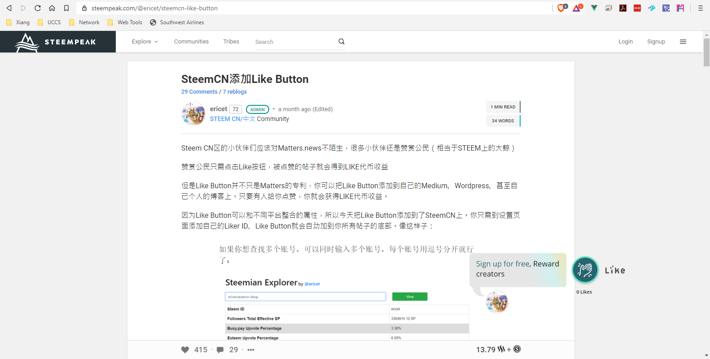Open the Web Tools bookmarks folder
This screenshot has width=710, height=359.
click(125, 22)
